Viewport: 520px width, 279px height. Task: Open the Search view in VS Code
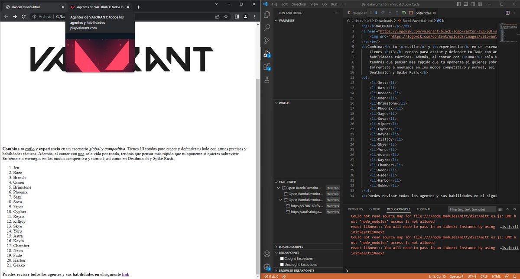(x=267, y=27)
